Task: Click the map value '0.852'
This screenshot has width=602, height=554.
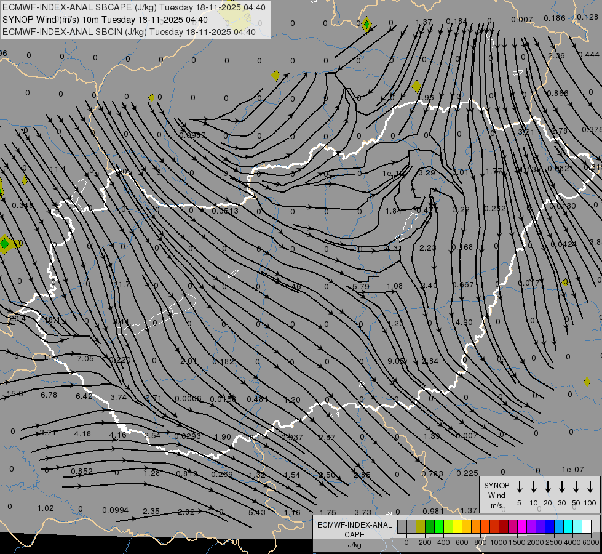Action: coord(82,471)
